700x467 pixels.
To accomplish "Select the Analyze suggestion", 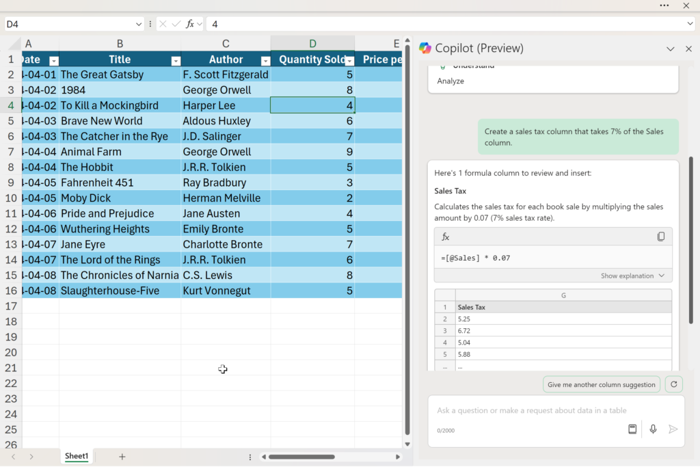I will pos(450,81).
